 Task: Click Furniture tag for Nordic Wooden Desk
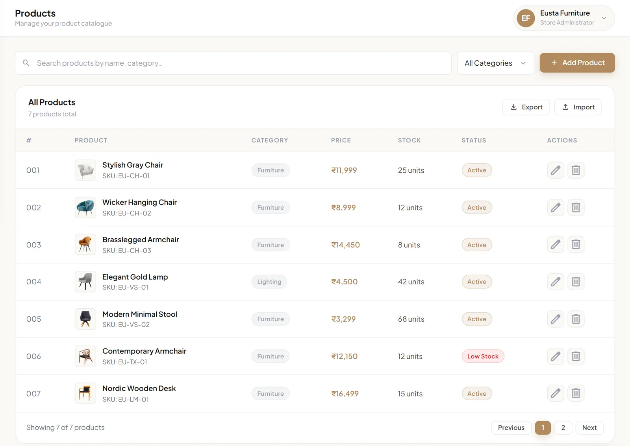click(x=271, y=393)
